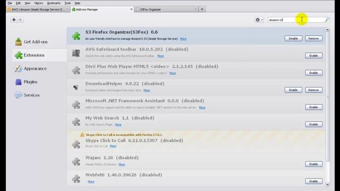The image size is (340, 191).
Task: Enable AVG SafeGuard toolbar
Action: tap(313, 56)
